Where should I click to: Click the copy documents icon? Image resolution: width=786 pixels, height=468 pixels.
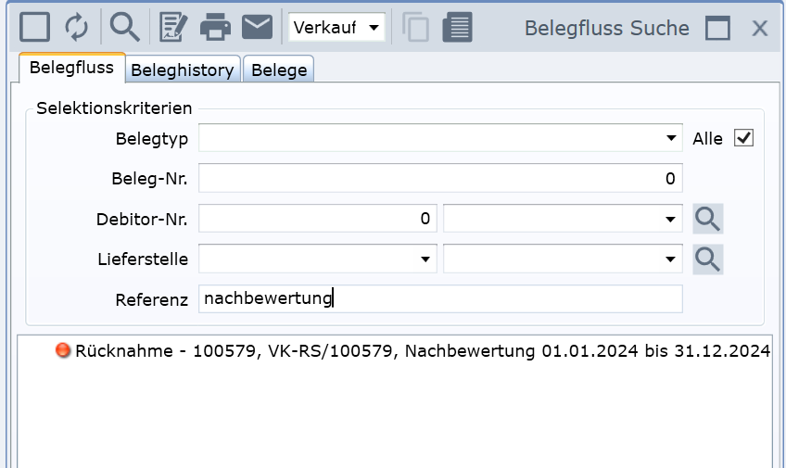[415, 27]
